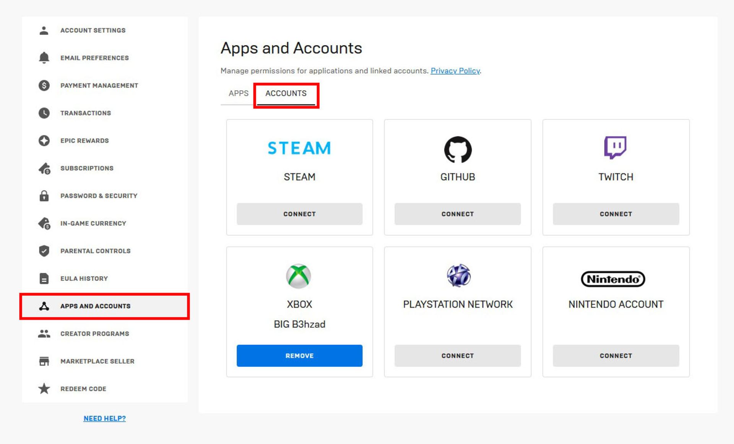Click the PLAYSTATION NETWORK card label
Image resolution: width=734 pixels, height=444 pixels.
click(x=458, y=305)
